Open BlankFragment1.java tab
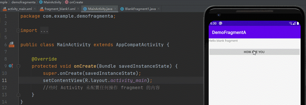This screenshot has height=105, width=306. point(140,9)
